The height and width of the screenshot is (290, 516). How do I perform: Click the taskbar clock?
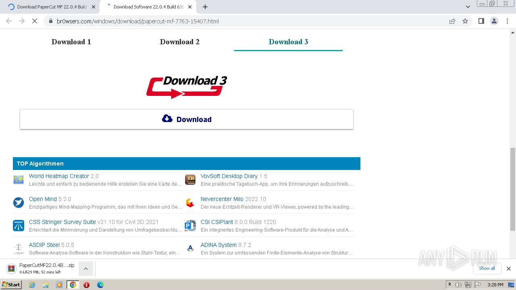click(495, 285)
